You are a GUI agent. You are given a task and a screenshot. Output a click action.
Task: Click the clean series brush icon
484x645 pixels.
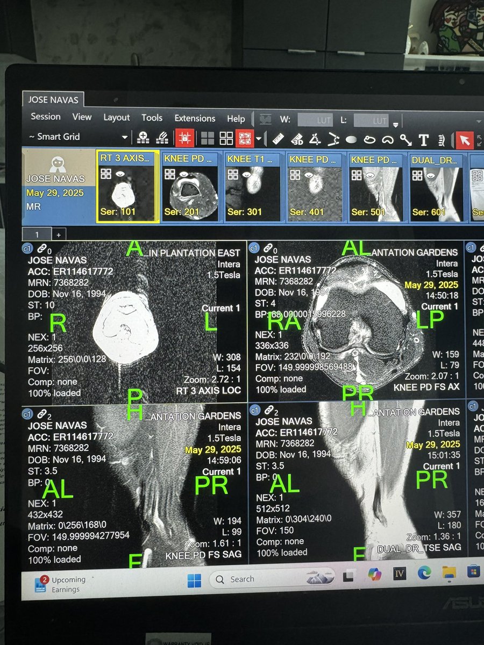(x=162, y=138)
